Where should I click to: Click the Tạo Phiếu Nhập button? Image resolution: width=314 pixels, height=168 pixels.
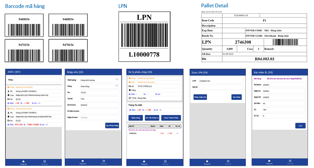[112, 125]
